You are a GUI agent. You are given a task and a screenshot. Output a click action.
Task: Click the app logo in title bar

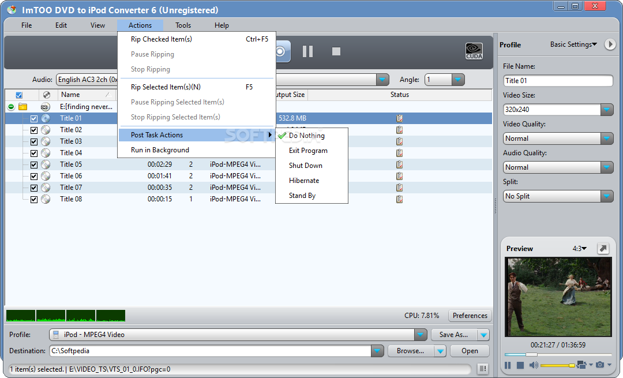[x=12, y=10]
